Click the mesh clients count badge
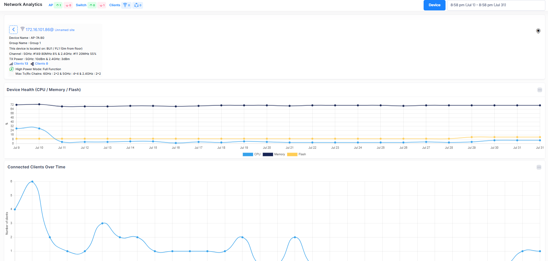Viewport: 548px width, 261px height. 138,5
